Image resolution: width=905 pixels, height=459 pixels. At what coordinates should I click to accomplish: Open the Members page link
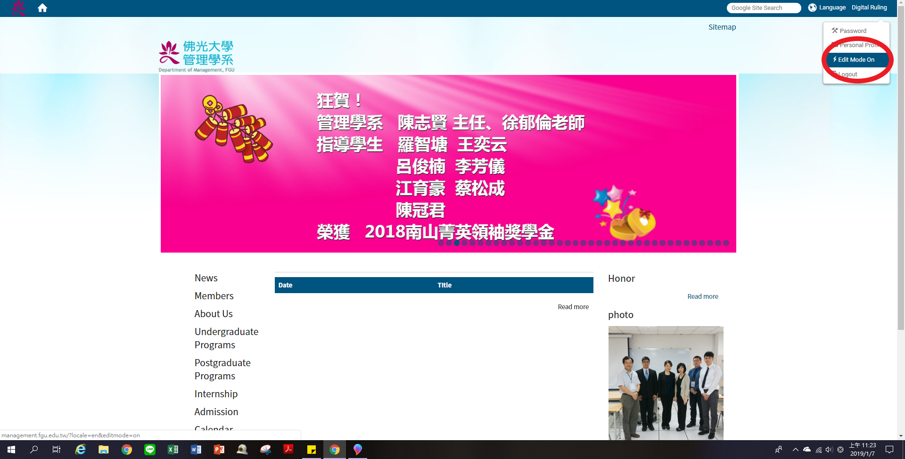coord(214,296)
